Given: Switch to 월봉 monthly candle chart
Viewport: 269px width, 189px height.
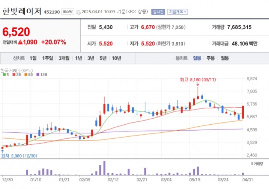Looking at the screenshot, I should click(x=224, y=58).
